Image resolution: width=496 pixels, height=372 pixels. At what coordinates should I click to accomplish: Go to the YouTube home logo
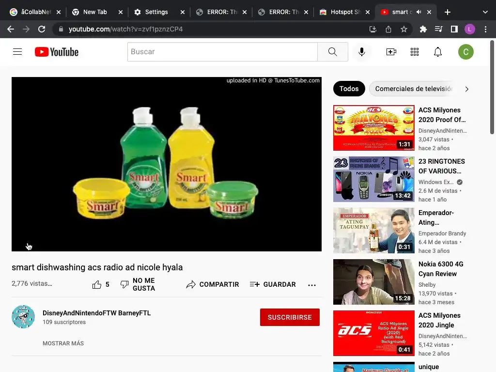57,52
